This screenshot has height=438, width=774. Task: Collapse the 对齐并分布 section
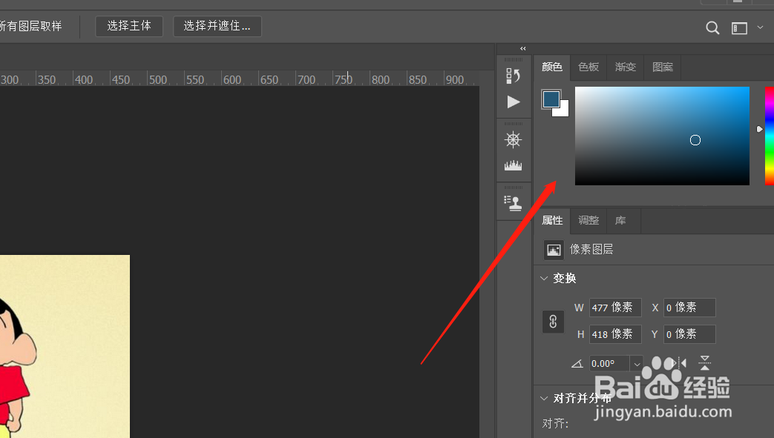tap(544, 398)
